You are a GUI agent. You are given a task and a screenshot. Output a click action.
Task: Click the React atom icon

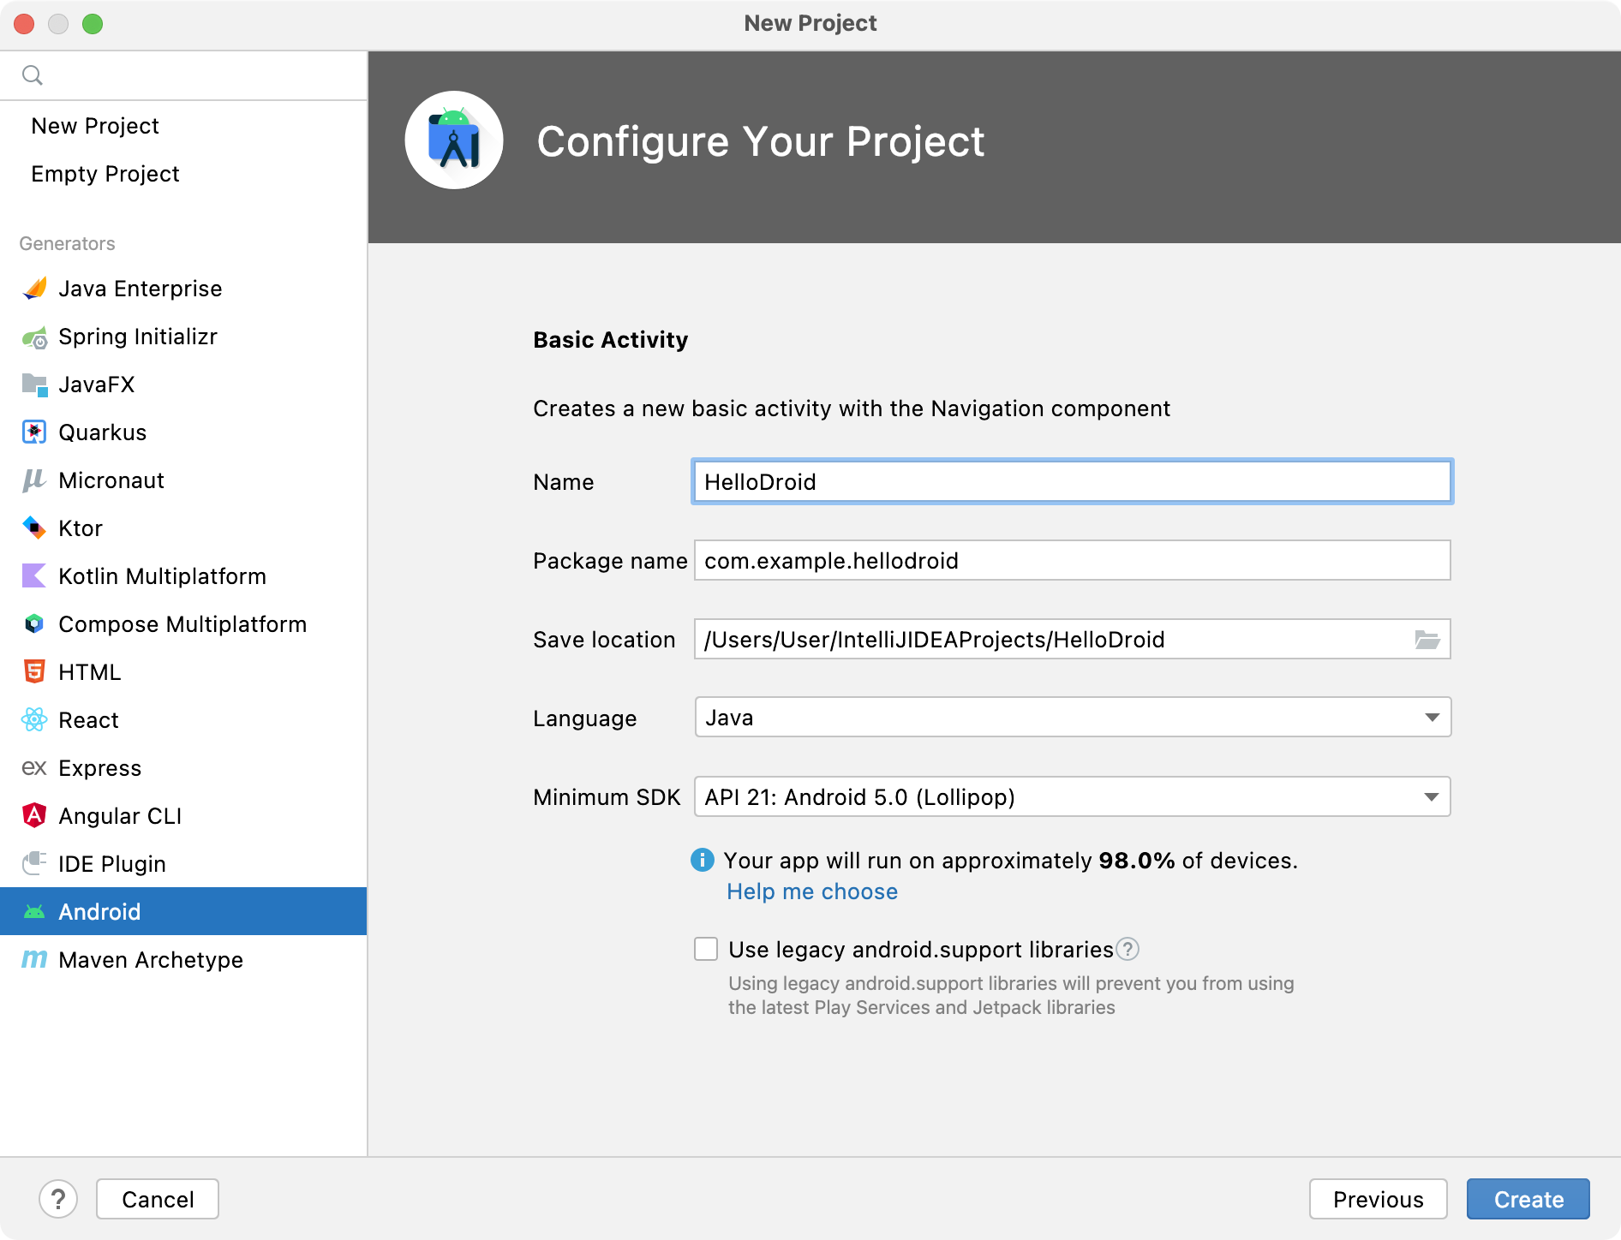[34, 719]
